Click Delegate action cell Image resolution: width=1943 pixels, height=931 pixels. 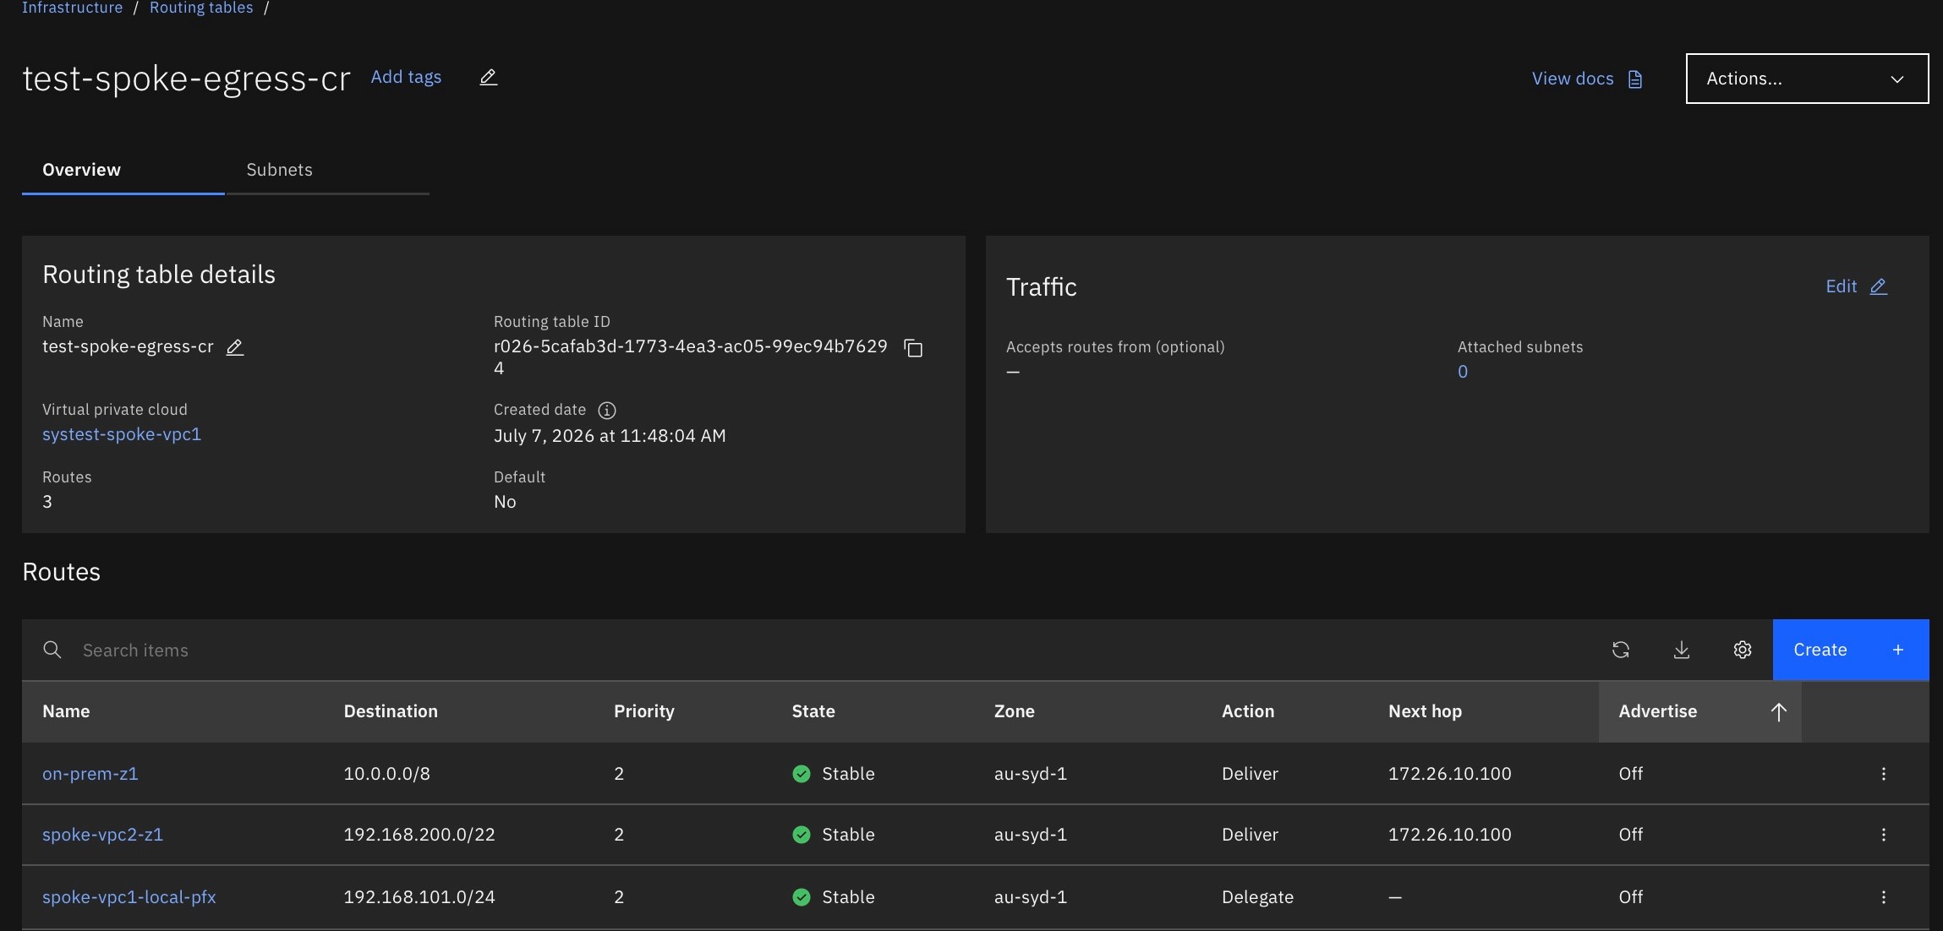pos(1257,897)
